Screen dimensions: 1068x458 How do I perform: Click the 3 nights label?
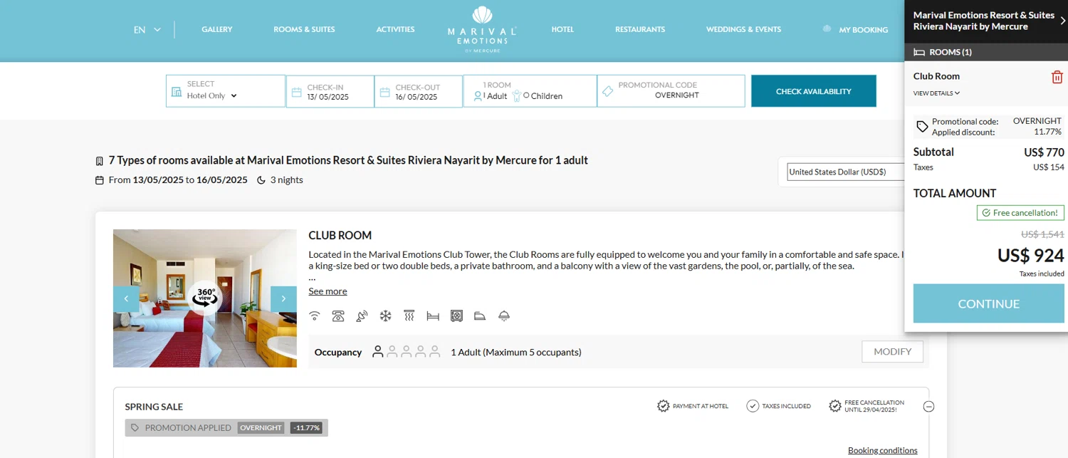coord(286,179)
